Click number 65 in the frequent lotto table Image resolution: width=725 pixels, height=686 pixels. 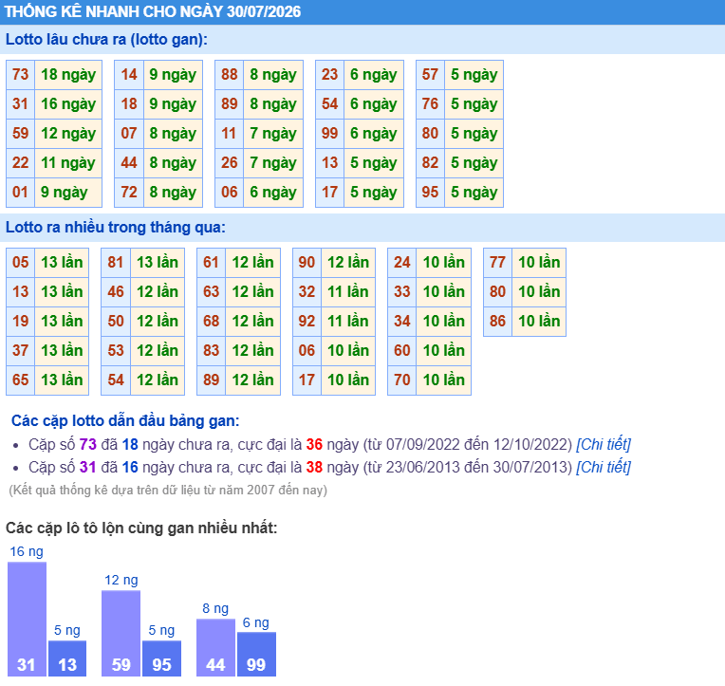(x=20, y=380)
